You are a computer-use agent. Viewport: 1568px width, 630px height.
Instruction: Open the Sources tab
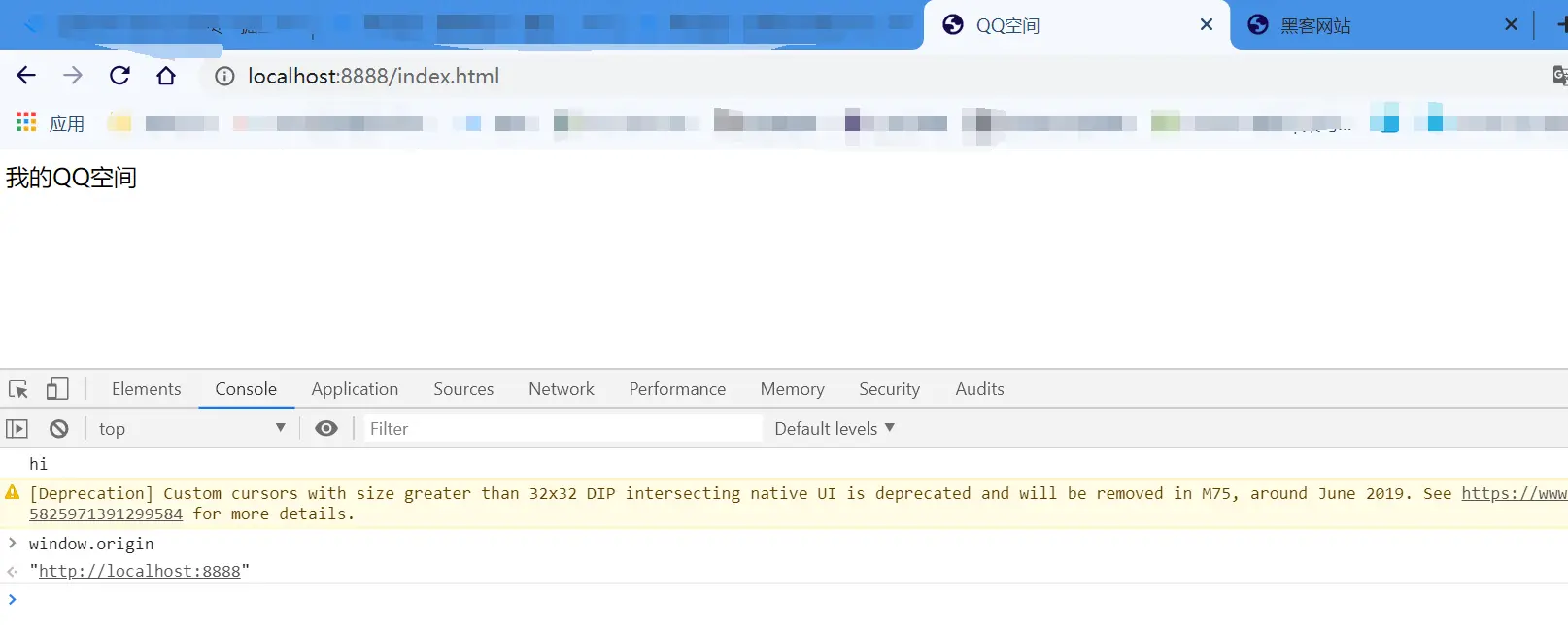pos(463,389)
